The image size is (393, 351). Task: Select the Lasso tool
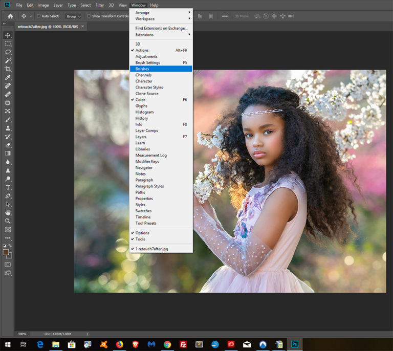[x=8, y=52]
